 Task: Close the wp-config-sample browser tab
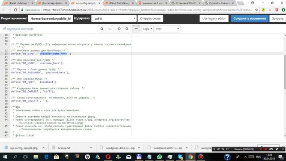pos(99,3)
